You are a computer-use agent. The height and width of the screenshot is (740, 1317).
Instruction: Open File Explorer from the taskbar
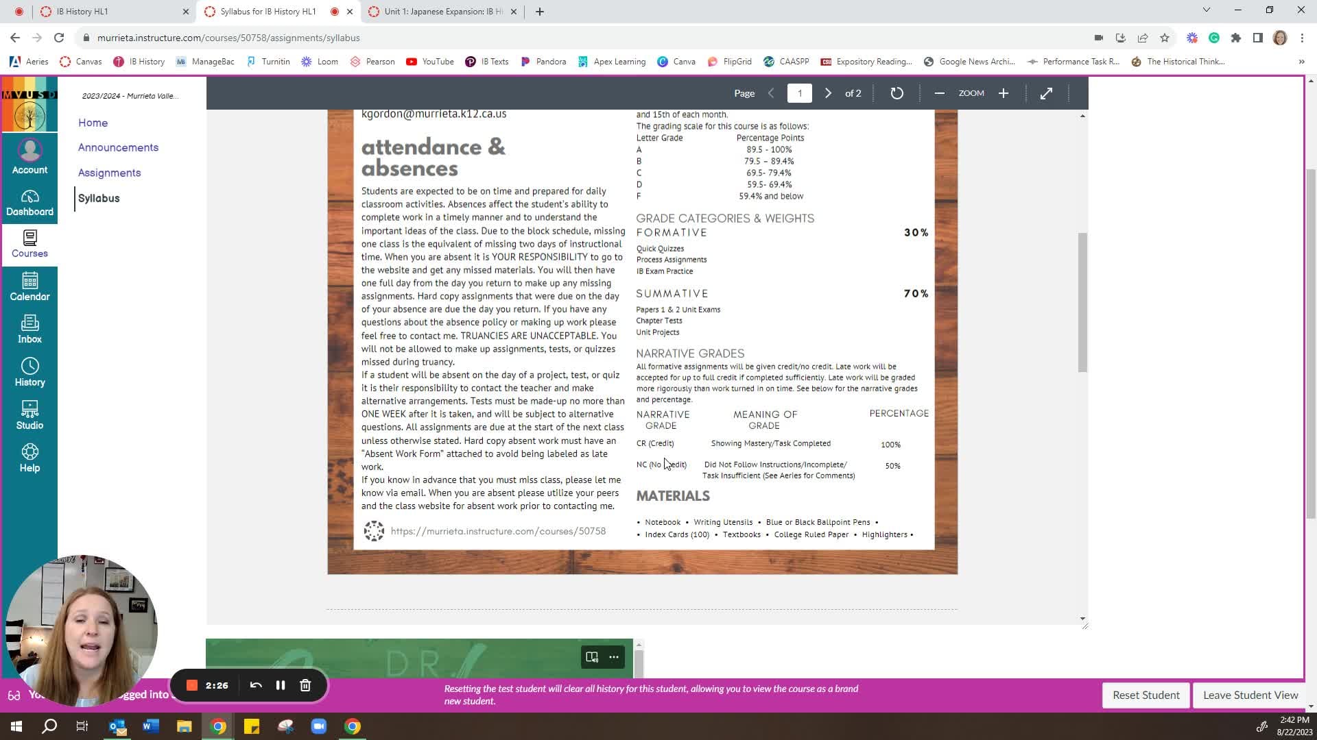click(x=185, y=726)
